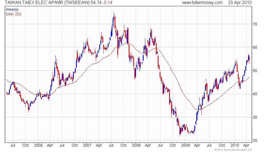
Task: Click the 2009 time axis label
Action: click(x=186, y=145)
